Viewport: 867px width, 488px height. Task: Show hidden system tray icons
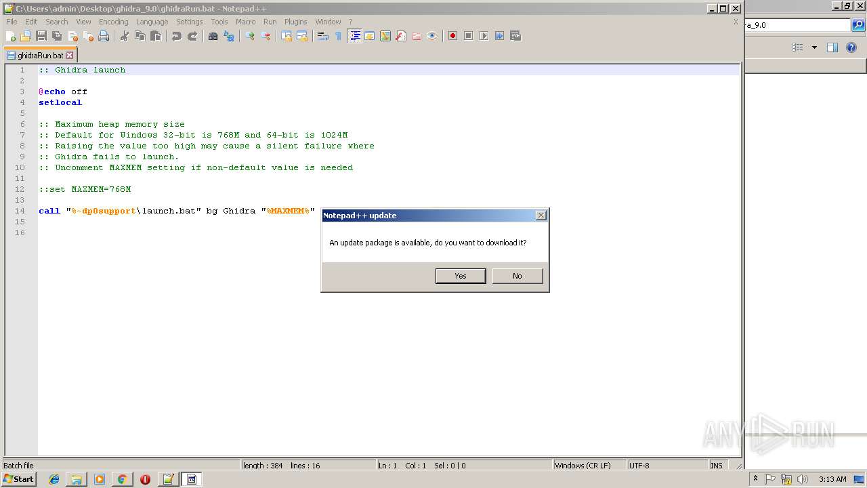click(x=755, y=479)
